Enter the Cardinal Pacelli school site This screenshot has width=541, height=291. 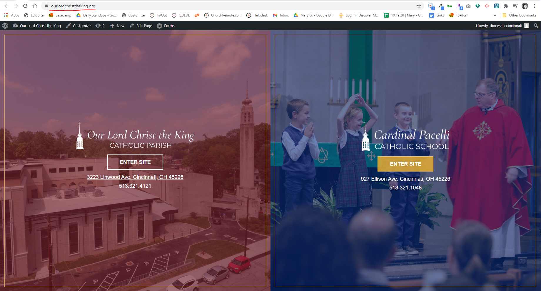[x=405, y=164]
